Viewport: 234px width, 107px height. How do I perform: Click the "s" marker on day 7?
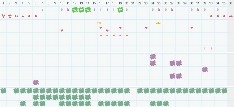pos(42,10)
